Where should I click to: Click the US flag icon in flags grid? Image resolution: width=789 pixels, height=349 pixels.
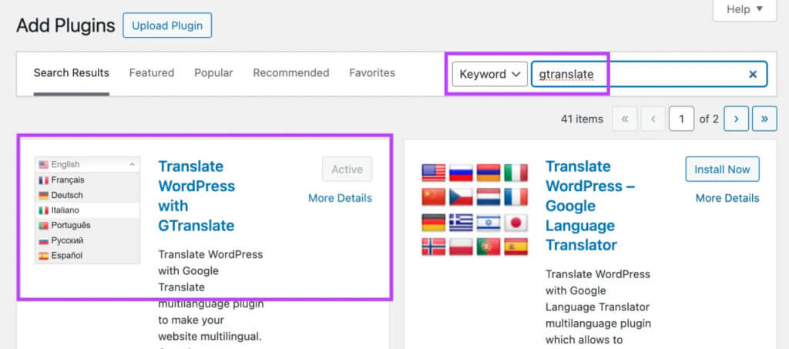point(434,173)
